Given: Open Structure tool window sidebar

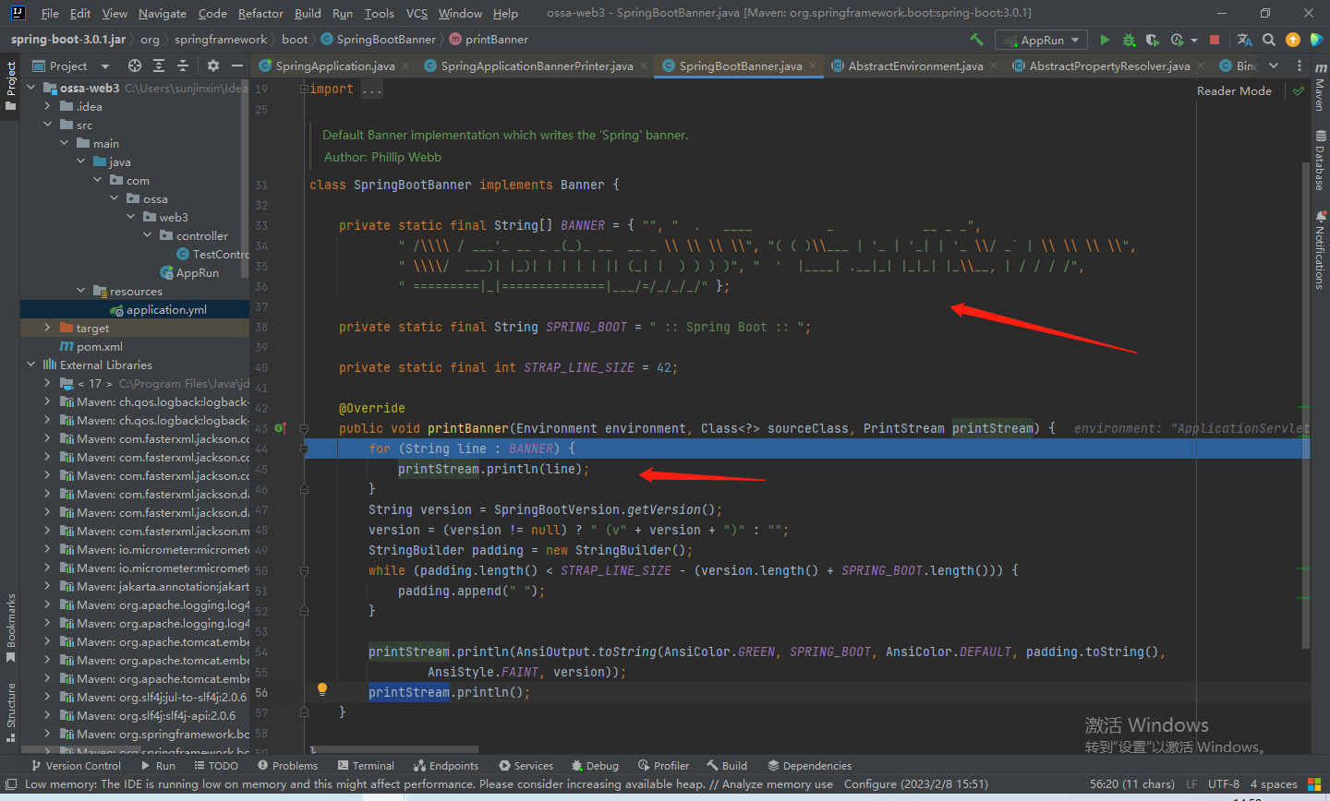Looking at the screenshot, I should tap(11, 712).
